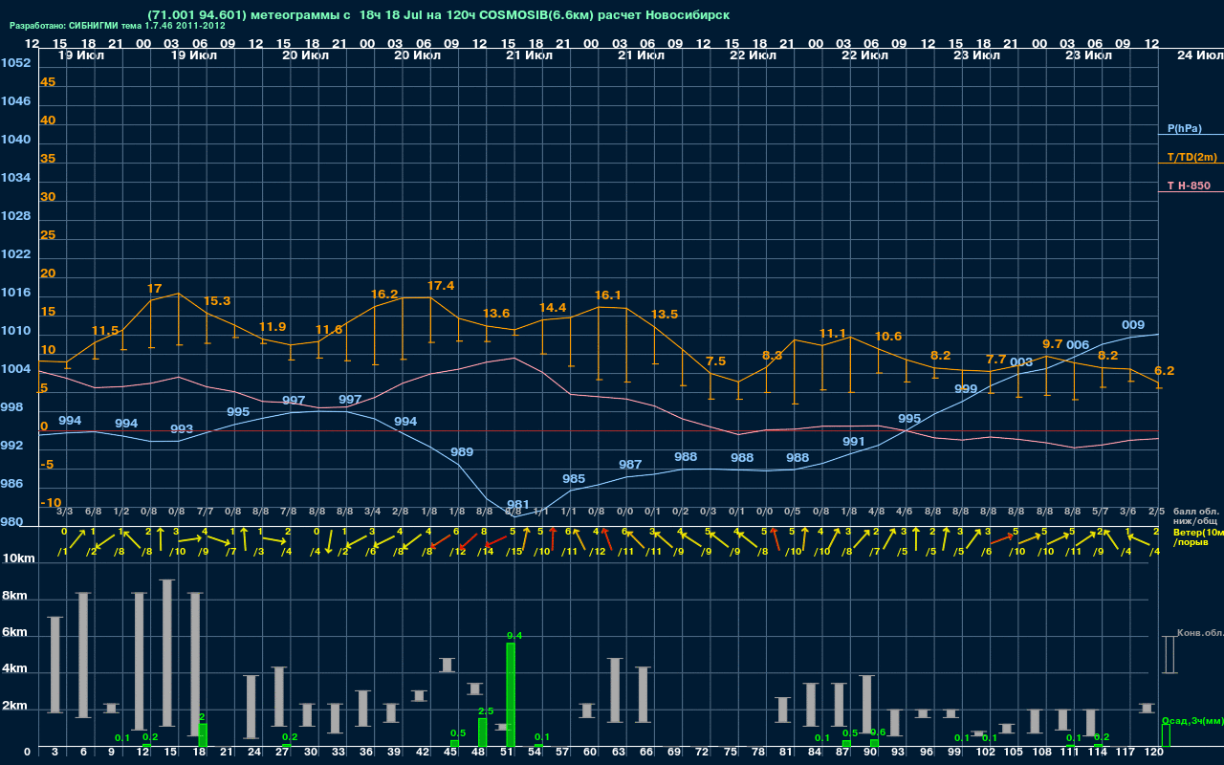Click the '24 Июл' date label
Image resolution: width=1224 pixels, height=765 pixels.
[1198, 55]
